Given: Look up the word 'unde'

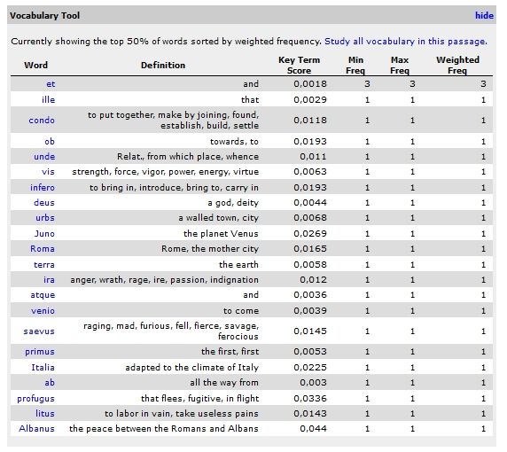Looking at the screenshot, I should pos(44,157).
